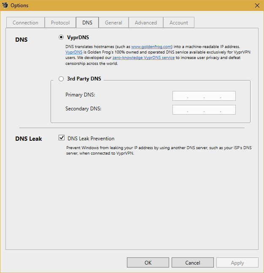Confirm settings with the OK button

tap(148, 262)
